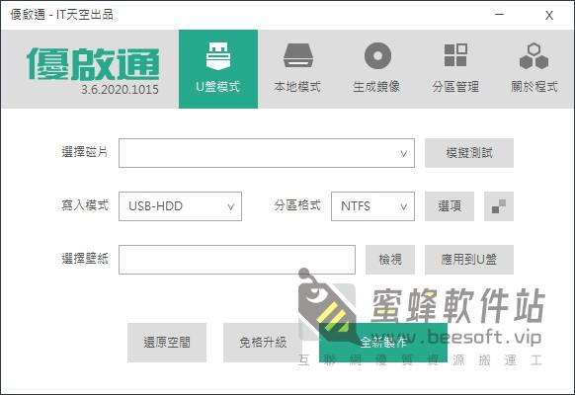Image resolution: width=575 pixels, height=395 pixels.
Task: Select the 分區管理 tab label
Action: coord(455,87)
